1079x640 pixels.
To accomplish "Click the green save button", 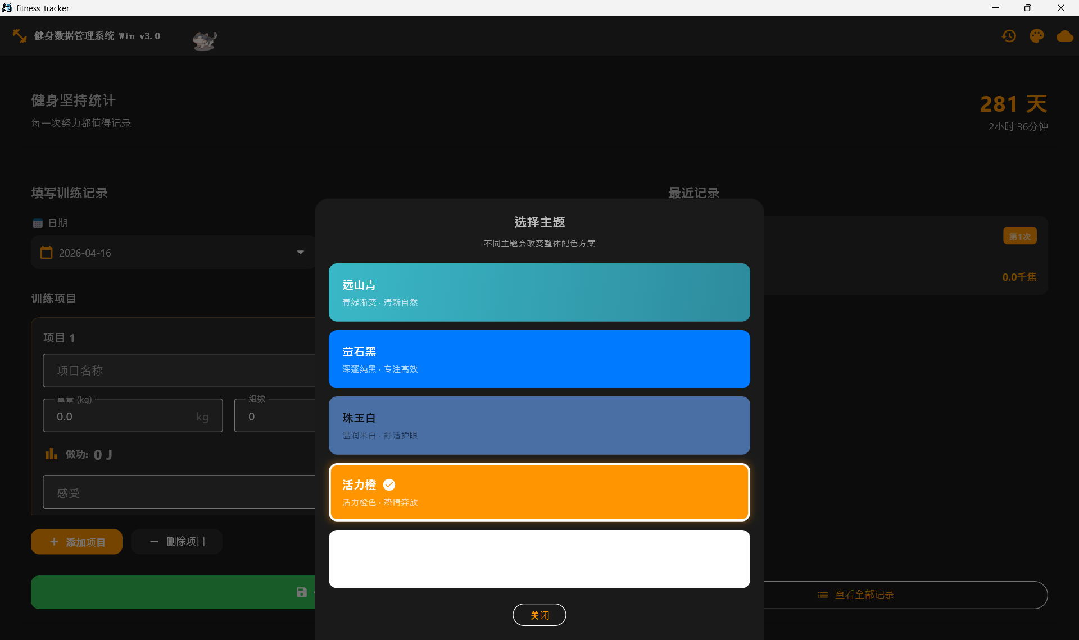I will click(x=173, y=592).
